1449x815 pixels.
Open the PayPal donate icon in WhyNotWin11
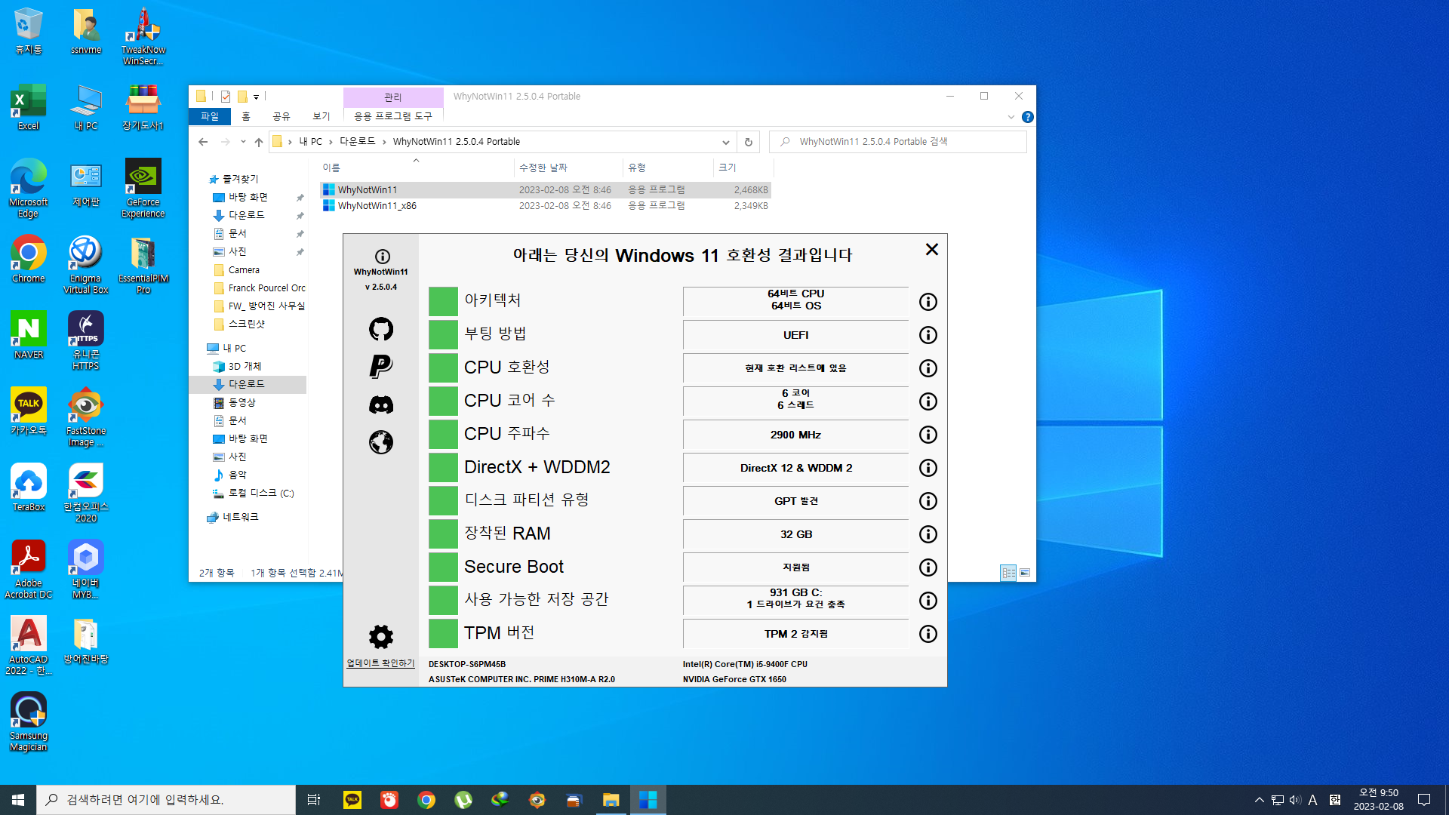[x=381, y=367]
